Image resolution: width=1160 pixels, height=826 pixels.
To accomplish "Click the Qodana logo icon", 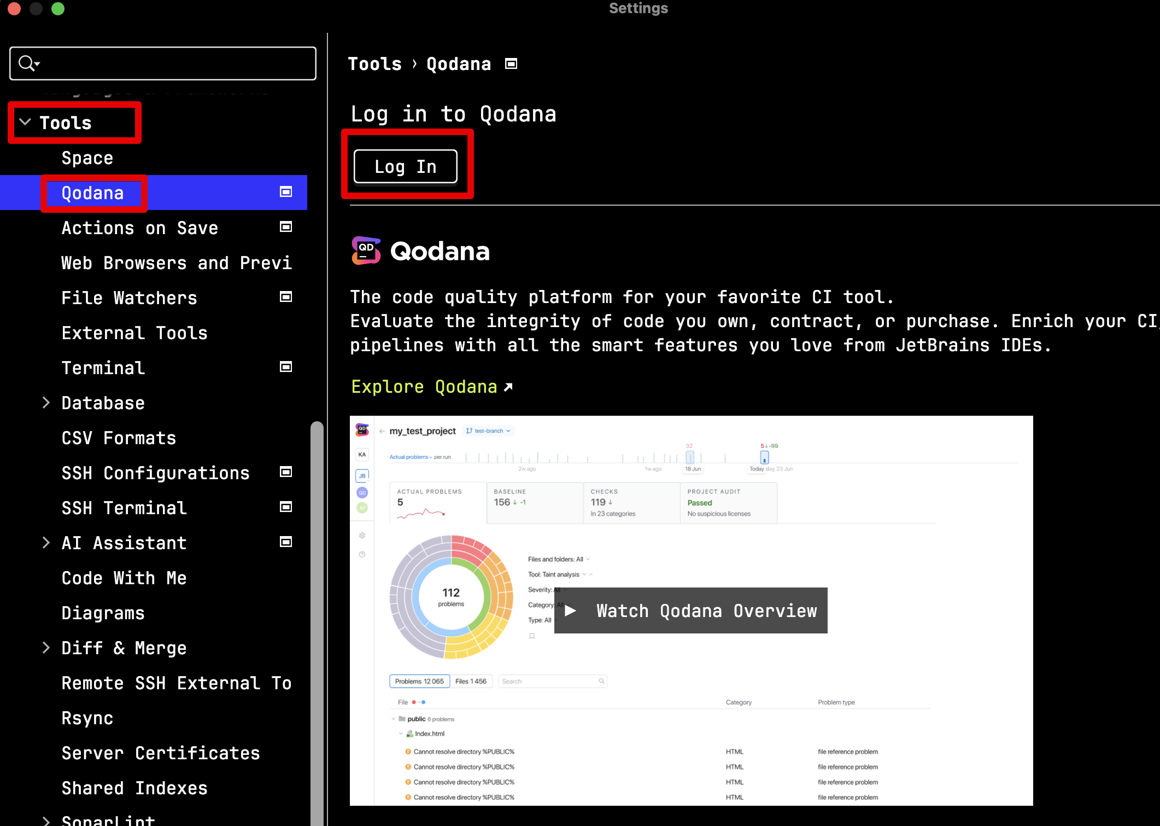I will pyautogui.click(x=365, y=251).
